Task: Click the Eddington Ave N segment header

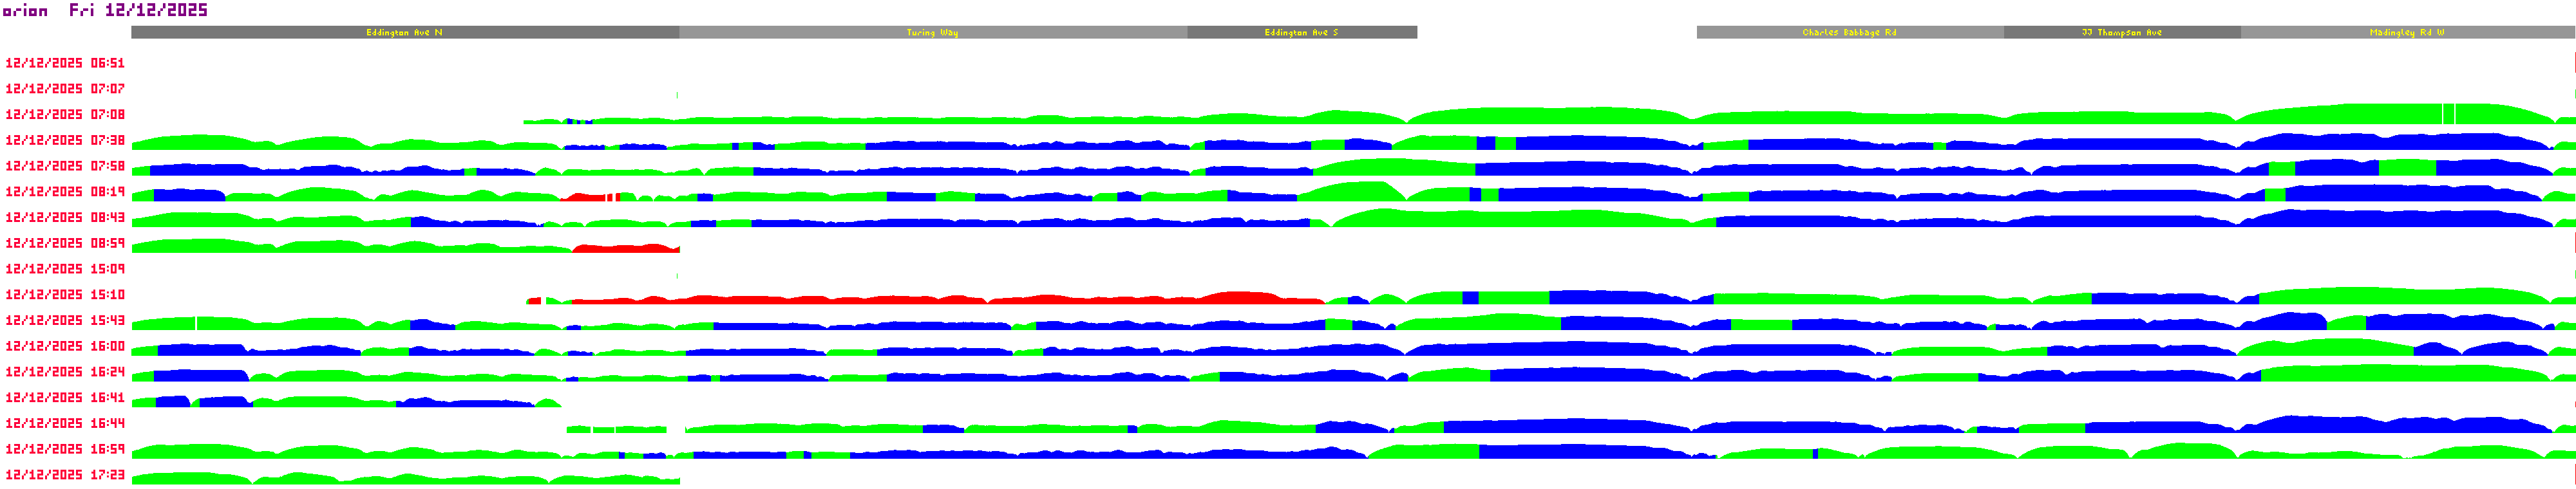Action: click(405, 33)
